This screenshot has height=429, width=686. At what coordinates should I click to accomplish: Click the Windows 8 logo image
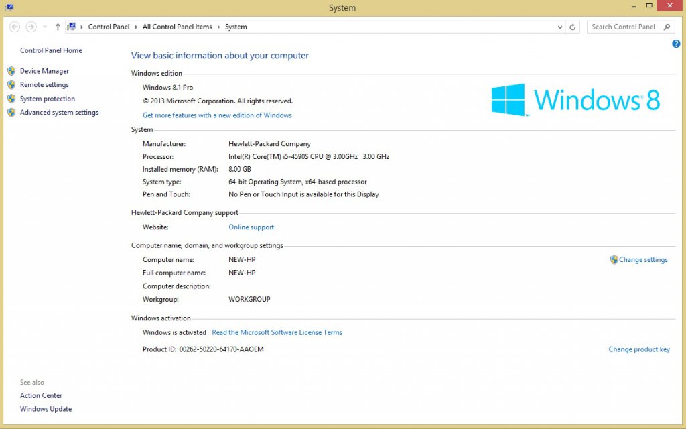coord(575,100)
